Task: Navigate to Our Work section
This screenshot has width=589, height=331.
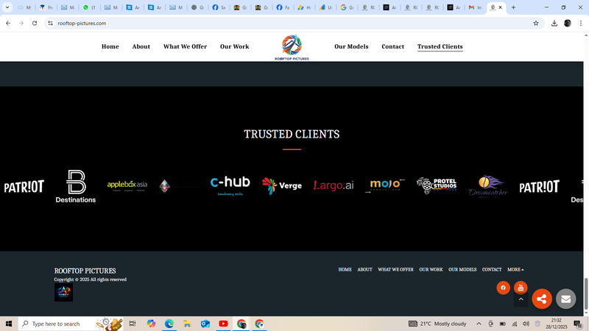Action: click(x=234, y=46)
